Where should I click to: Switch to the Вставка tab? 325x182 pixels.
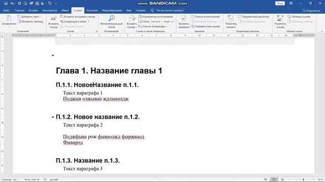34,10
